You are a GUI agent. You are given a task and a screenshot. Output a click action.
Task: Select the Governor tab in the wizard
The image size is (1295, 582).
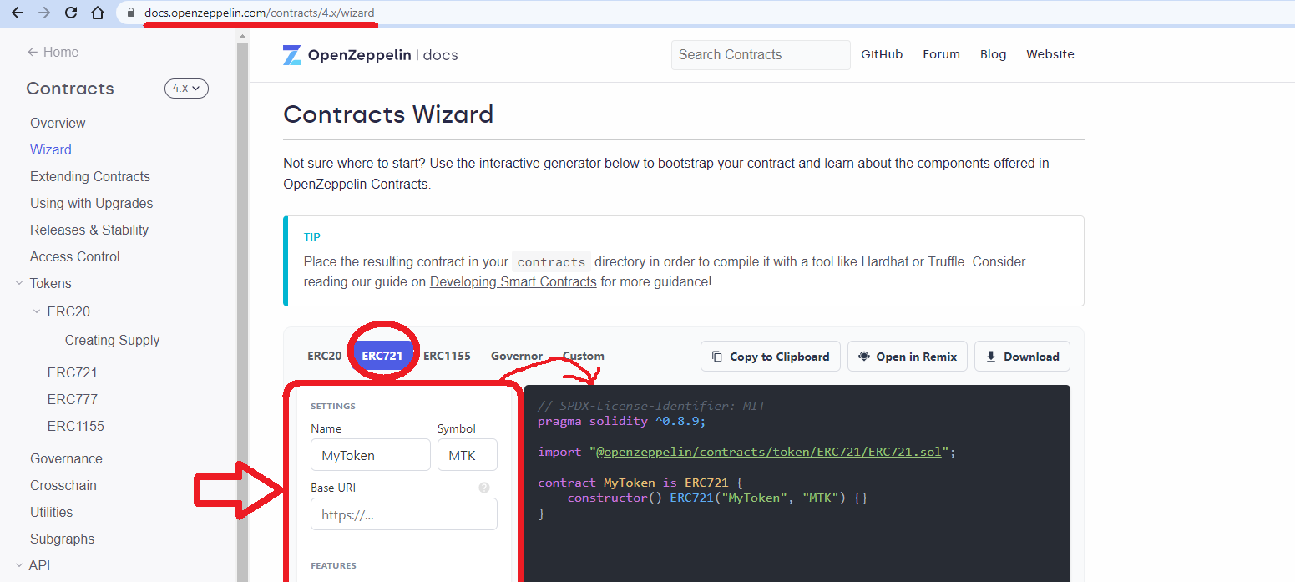tap(516, 355)
